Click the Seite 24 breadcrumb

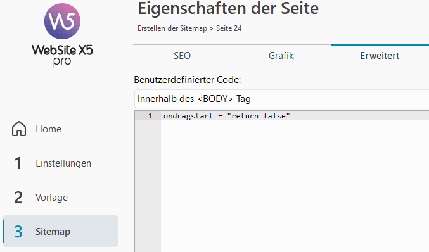tap(229, 28)
